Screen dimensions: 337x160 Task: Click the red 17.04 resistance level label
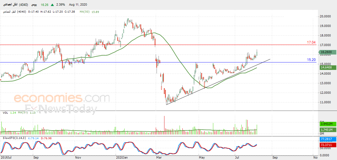point(311,43)
